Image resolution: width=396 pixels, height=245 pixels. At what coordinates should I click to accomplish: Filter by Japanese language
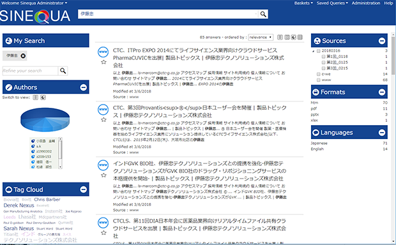tap(319, 144)
